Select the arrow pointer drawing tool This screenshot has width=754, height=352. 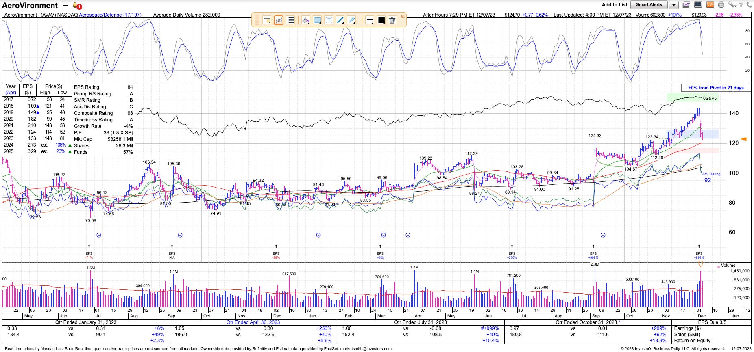352,20
